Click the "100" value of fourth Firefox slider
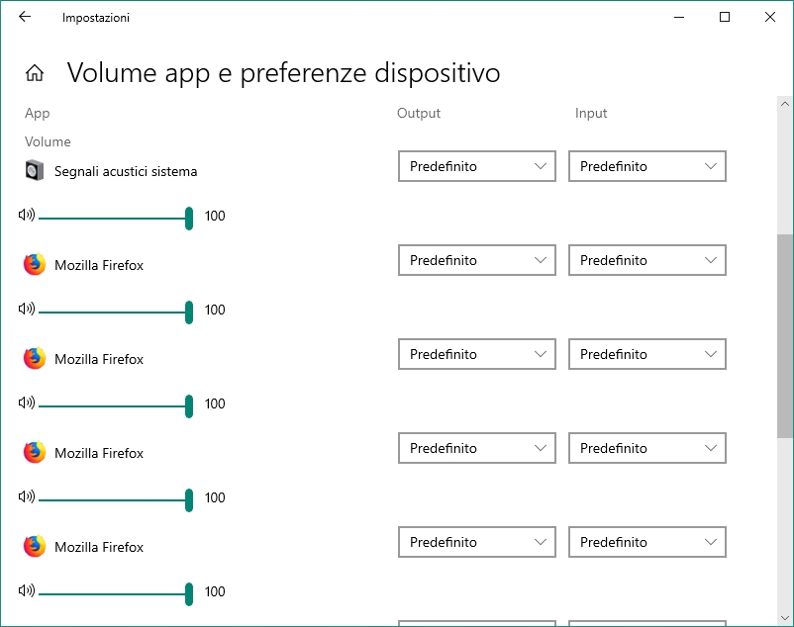794x627 pixels. pyautogui.click(x=215, y=591)
